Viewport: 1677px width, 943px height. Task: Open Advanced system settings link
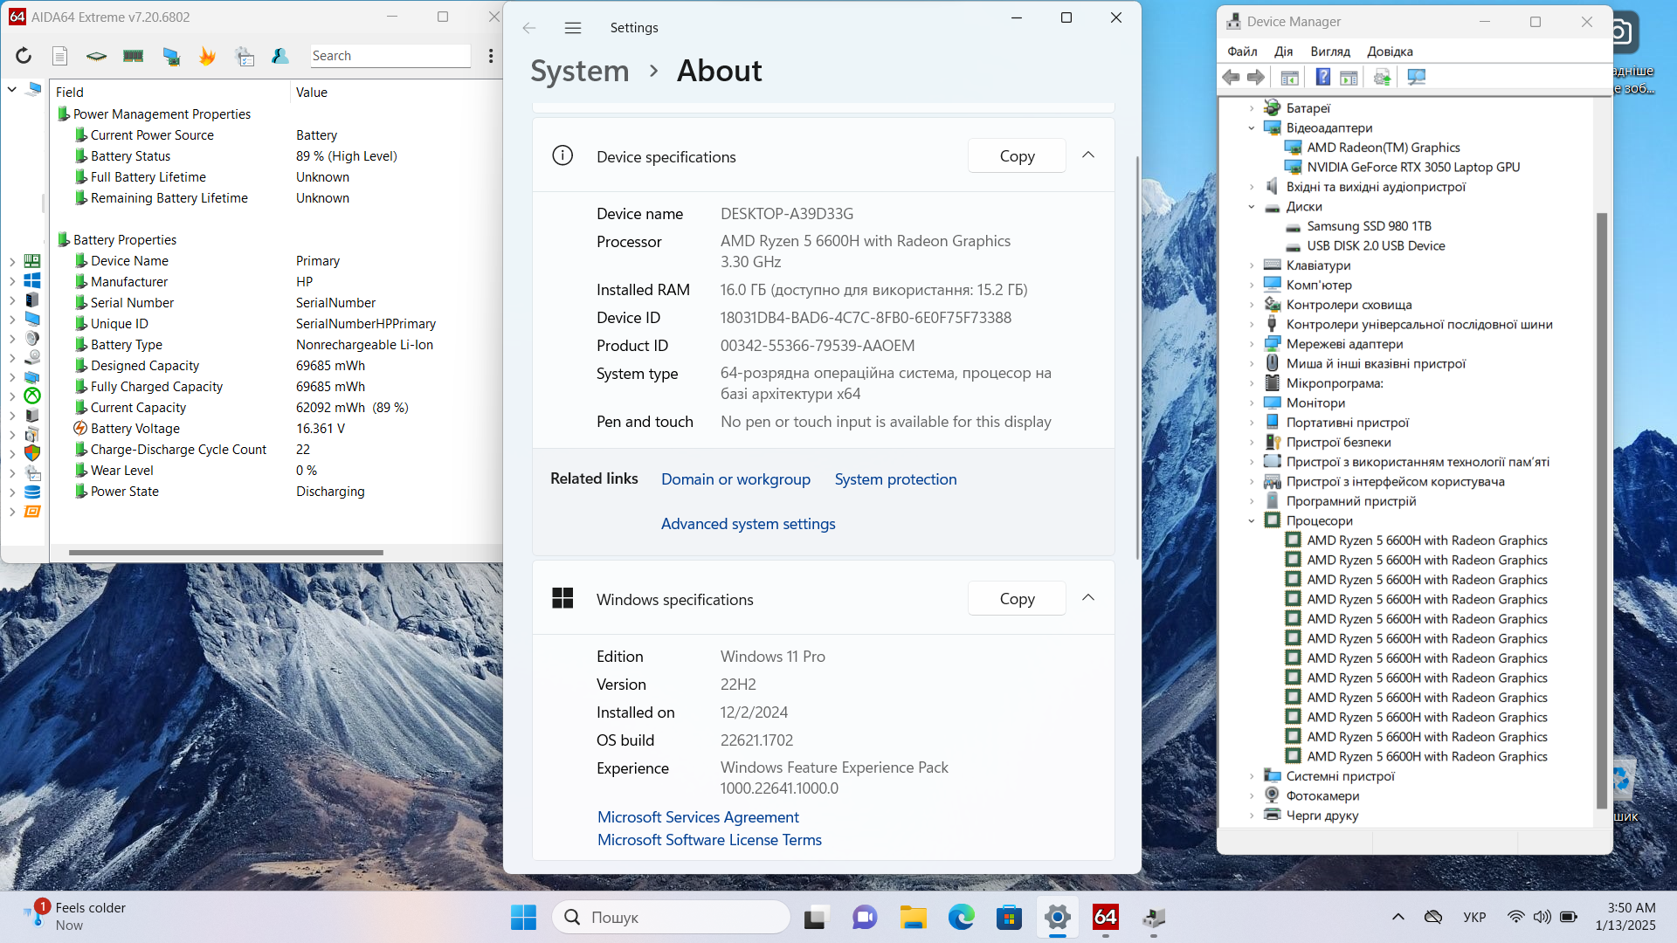[x=748, y=524]
